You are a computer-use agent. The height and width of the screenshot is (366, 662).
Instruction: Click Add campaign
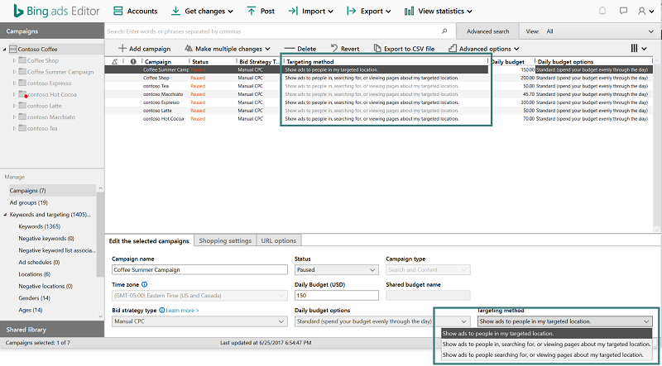(x=144, y=49)
